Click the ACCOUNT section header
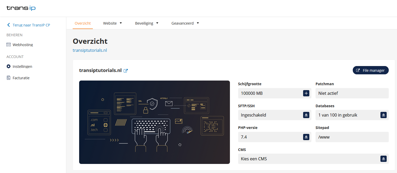Viewport: 397px width, 173px height. (15, 57)
